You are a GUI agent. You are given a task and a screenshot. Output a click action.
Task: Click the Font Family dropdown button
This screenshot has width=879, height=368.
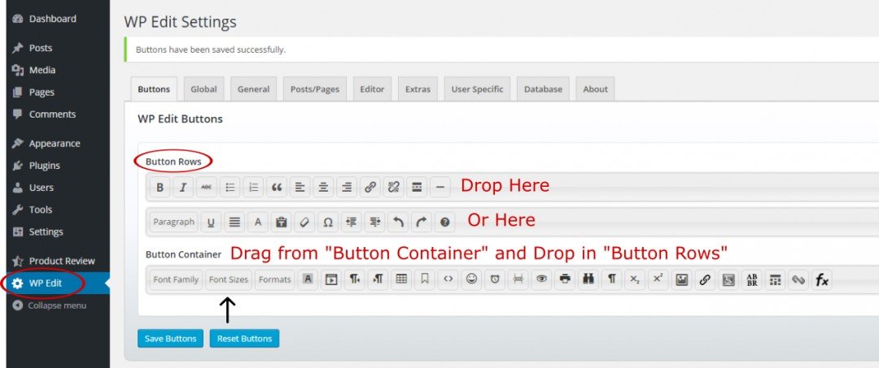(176, 279)
